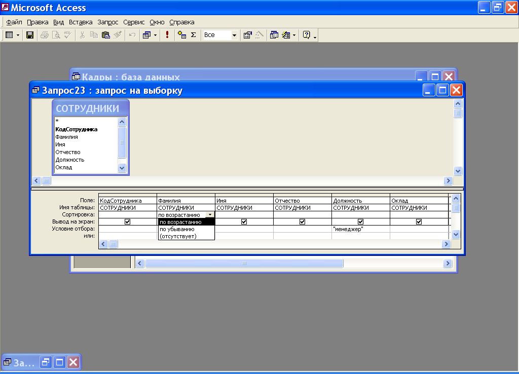Open the Сервис menu
519x374 pixels.
[134, 22]
